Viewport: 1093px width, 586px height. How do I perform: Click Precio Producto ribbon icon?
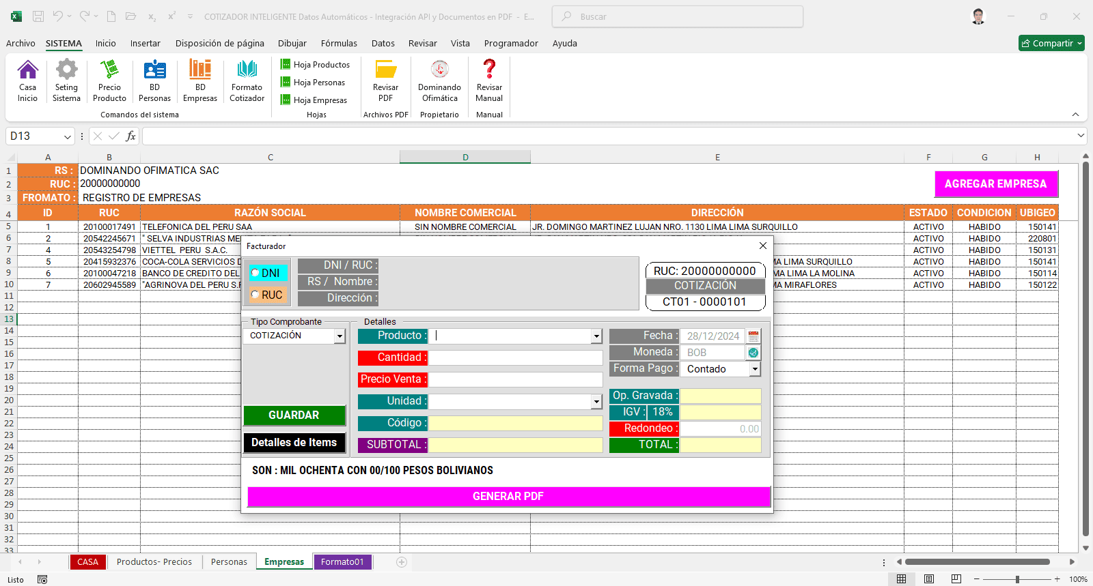[x=109, y=80]
